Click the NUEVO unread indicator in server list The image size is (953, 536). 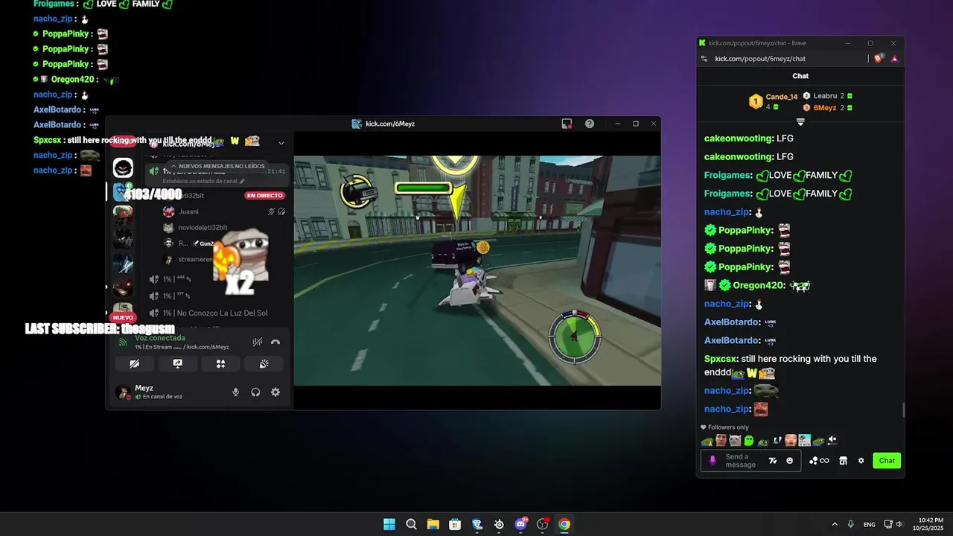pos(123,317)
